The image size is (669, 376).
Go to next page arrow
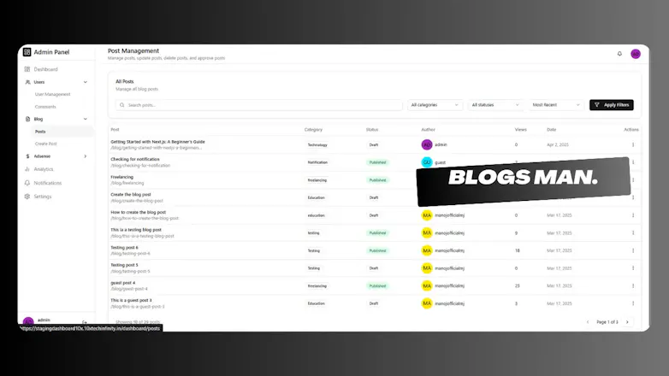tap(627, 322)
